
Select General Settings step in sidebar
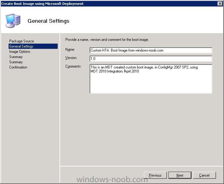[x=33, y=46]
